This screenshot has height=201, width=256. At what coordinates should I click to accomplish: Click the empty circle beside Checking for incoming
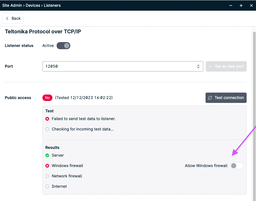point(47,129)
